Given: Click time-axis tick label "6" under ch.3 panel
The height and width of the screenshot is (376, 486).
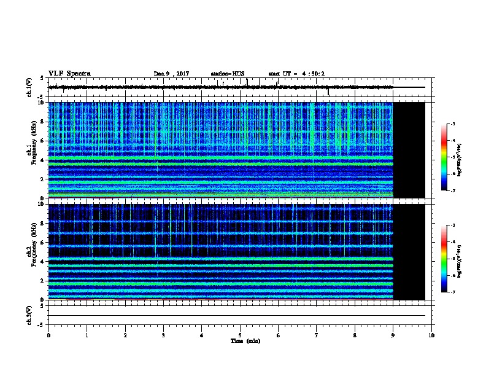Looking at the screenshot, I should point(279,335).
